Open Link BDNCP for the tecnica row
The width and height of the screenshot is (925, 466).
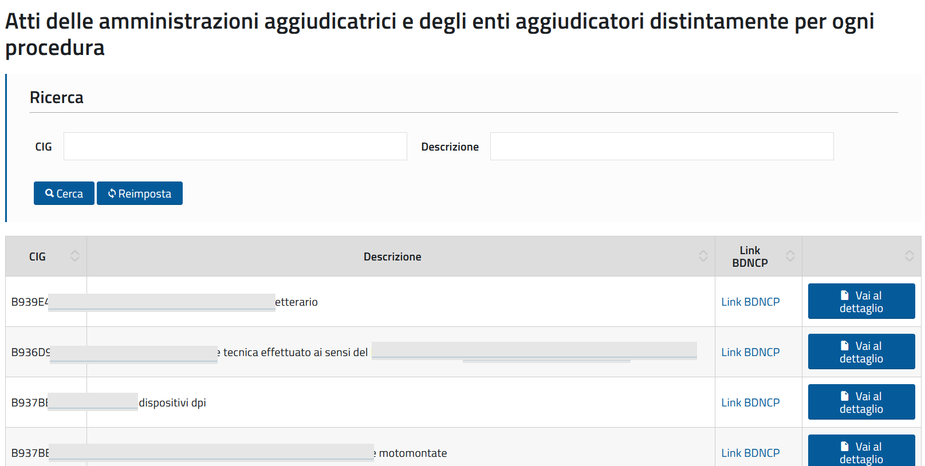750,352
